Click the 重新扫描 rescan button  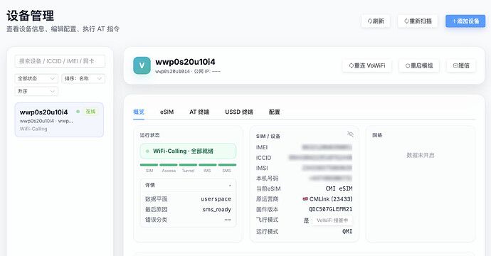coord(418,21)
